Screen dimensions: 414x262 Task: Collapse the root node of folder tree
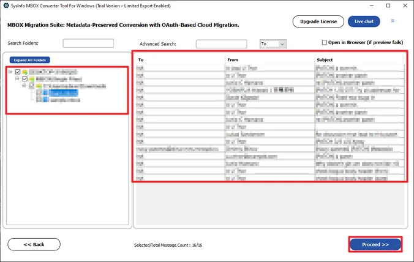(10, 72)
